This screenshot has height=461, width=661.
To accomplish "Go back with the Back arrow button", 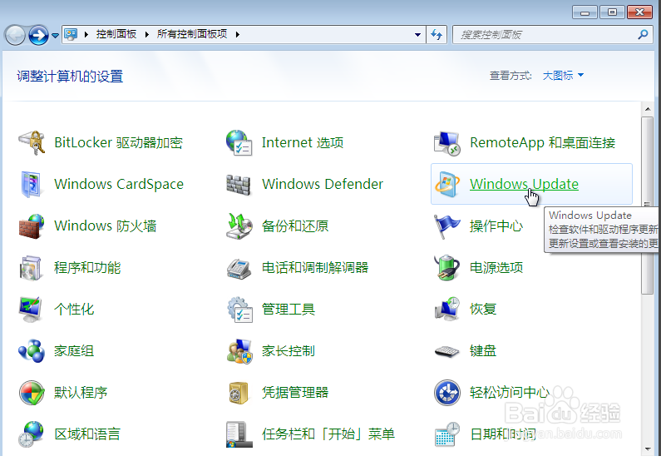I will (x=16, y=35).
